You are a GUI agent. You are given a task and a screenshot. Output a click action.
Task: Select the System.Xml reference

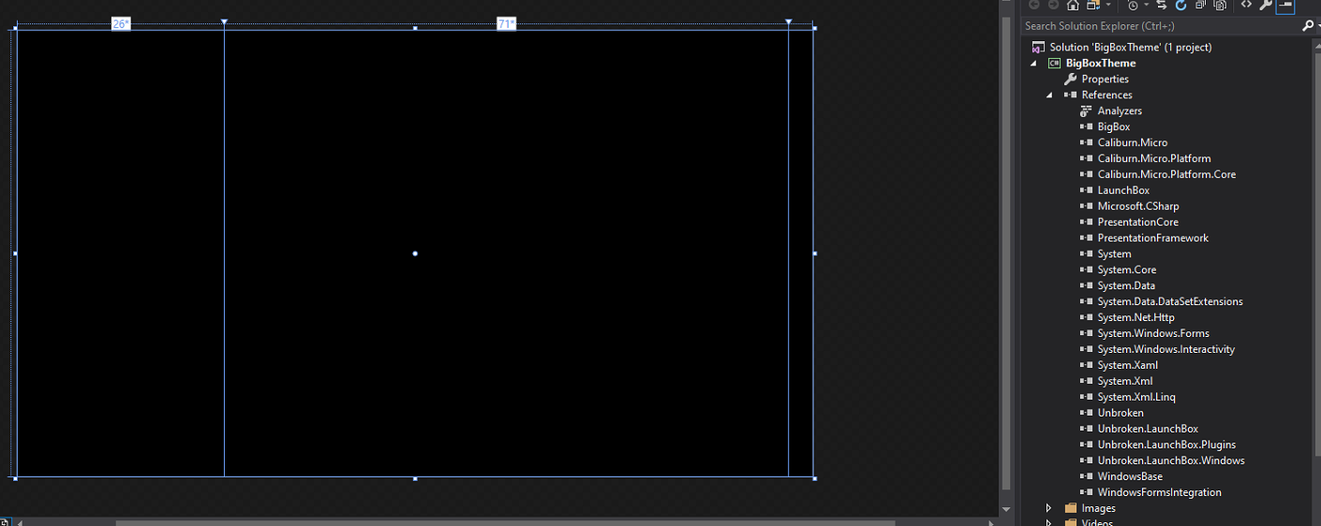[x=1125, y=382]
